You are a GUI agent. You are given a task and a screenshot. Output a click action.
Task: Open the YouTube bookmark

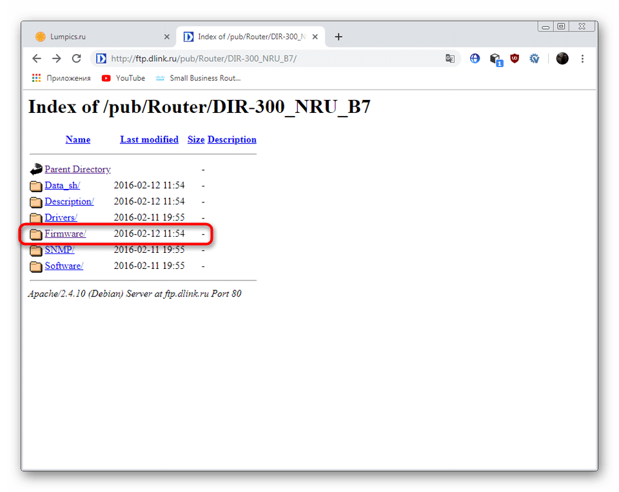pos(123,78)
